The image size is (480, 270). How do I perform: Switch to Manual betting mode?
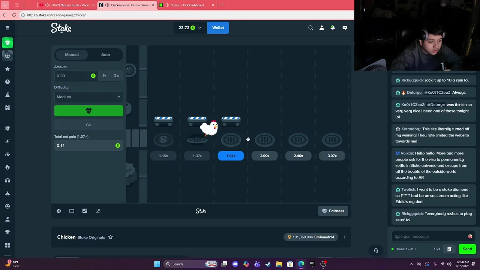72,55
